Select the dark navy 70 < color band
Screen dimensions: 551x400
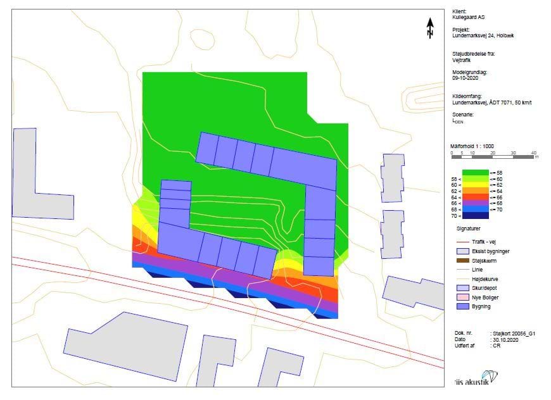point(475,216)
